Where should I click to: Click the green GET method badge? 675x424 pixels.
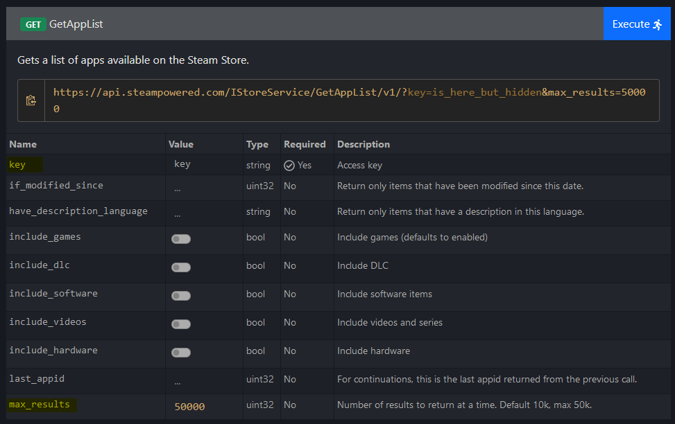pyautogui.click(x=33, y=24)
